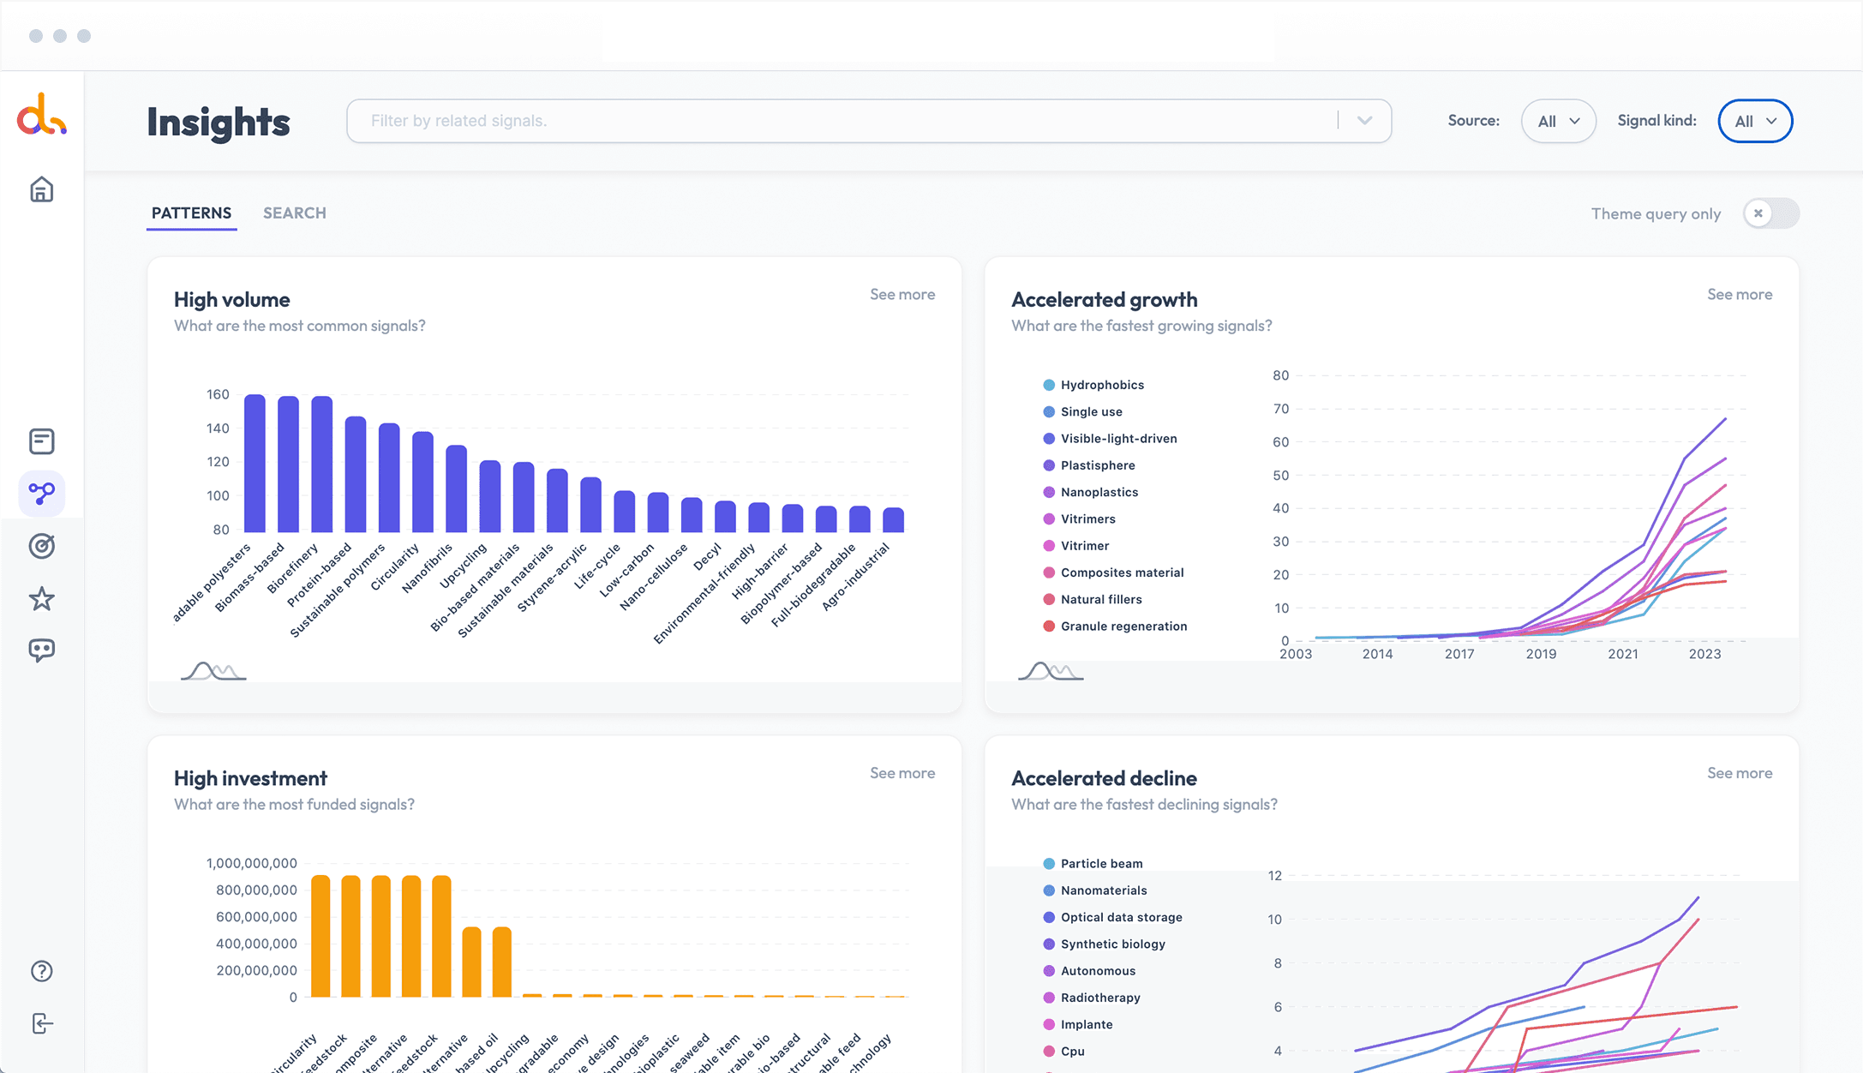Switch to the PATTERNS tab
This screenshot has height=1073, width=1863.
click(x=191, y=213)
